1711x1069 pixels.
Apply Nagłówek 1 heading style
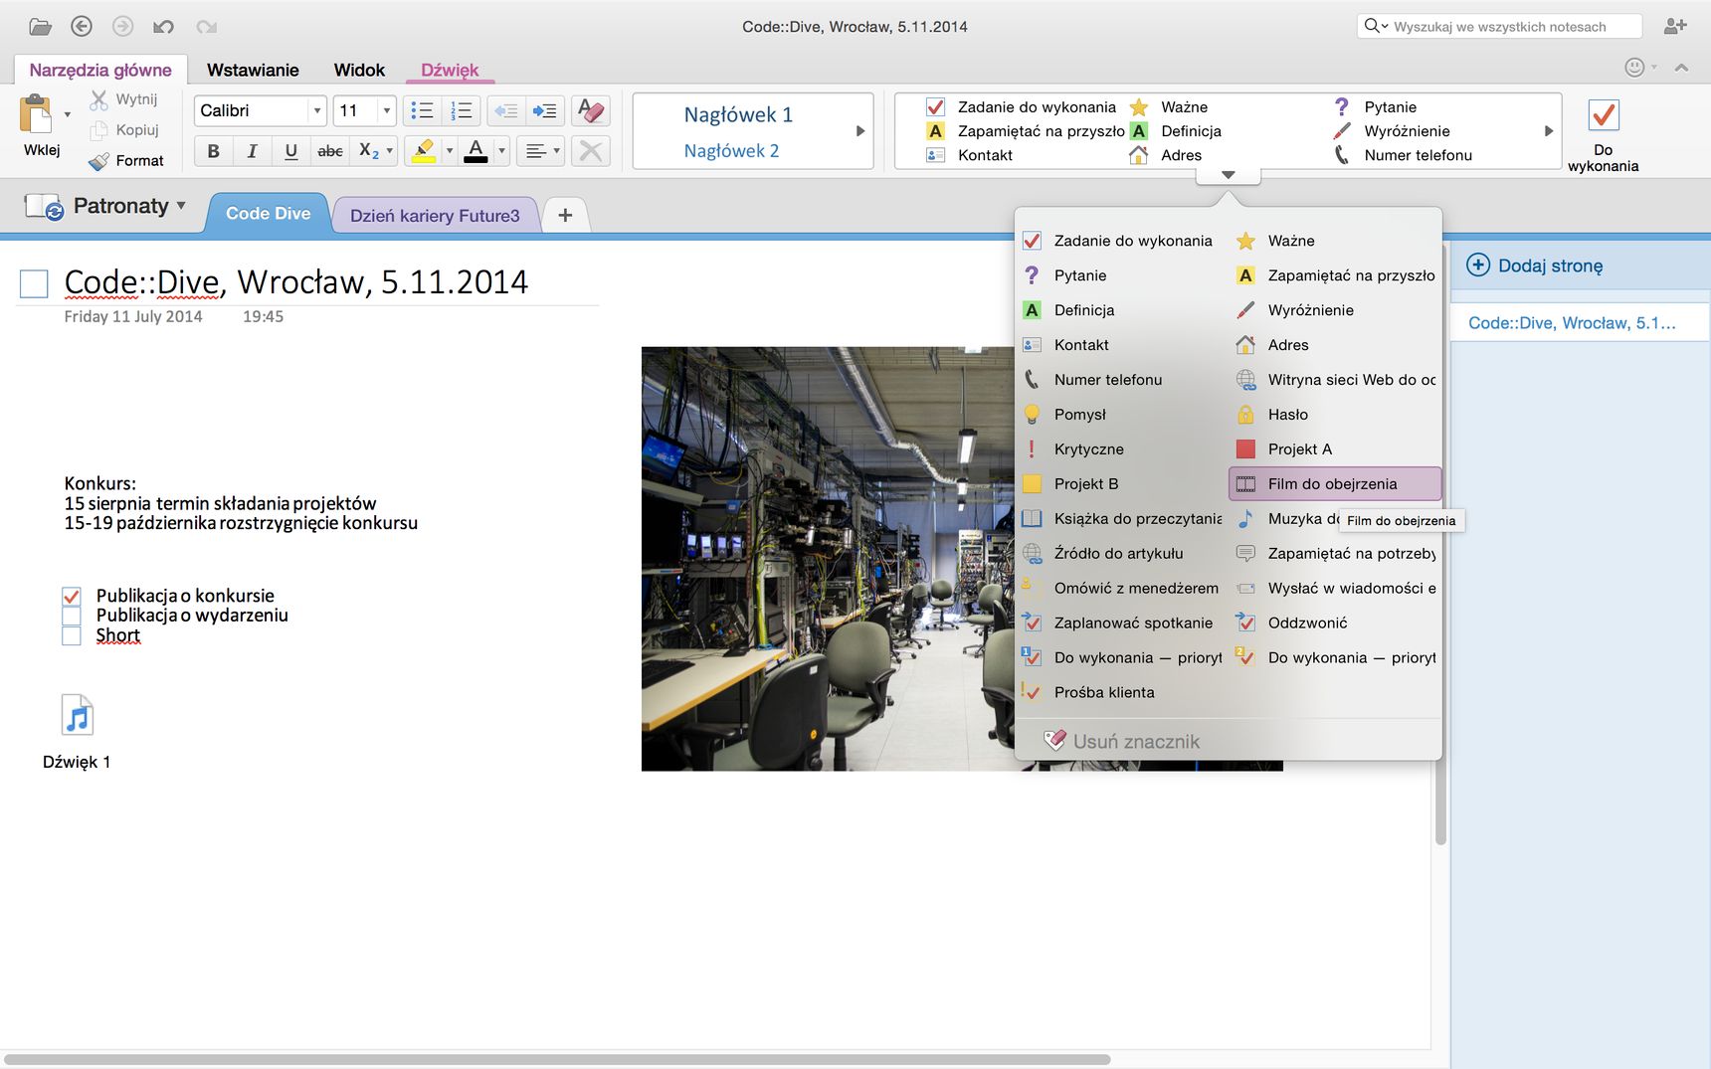point(738,114)
